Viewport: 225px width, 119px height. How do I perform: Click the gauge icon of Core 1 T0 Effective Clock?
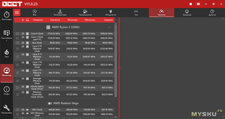coord(23,62)
